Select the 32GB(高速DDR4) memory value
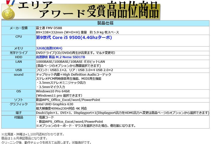Viewport: 211px width, 144px height. [49, 48]
